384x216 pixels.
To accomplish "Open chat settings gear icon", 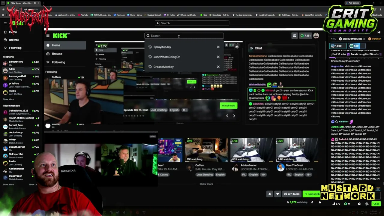I will click(x=359, y=204).
